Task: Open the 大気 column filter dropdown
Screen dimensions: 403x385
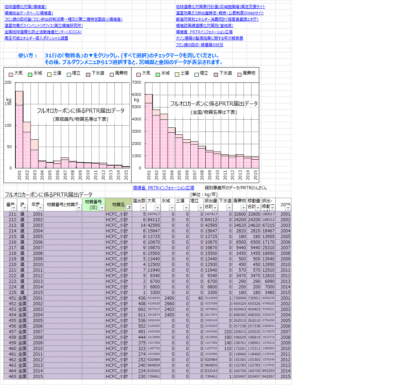Action: click(x=157, y=208)
